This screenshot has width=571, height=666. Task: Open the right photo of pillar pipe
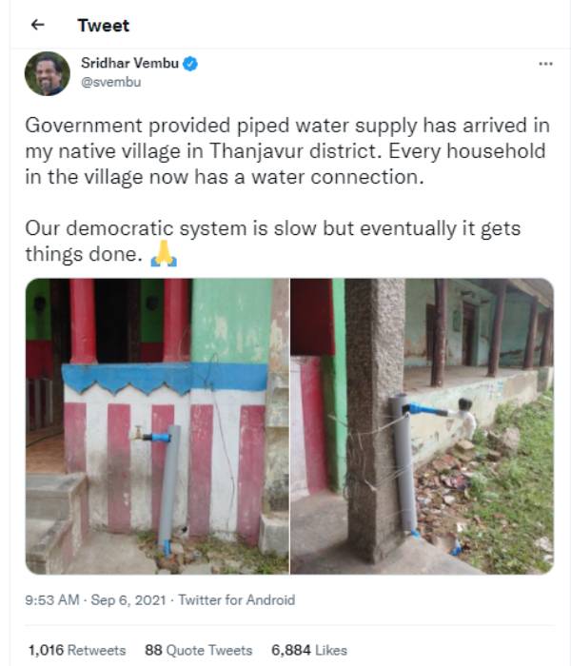pos(423,426)
